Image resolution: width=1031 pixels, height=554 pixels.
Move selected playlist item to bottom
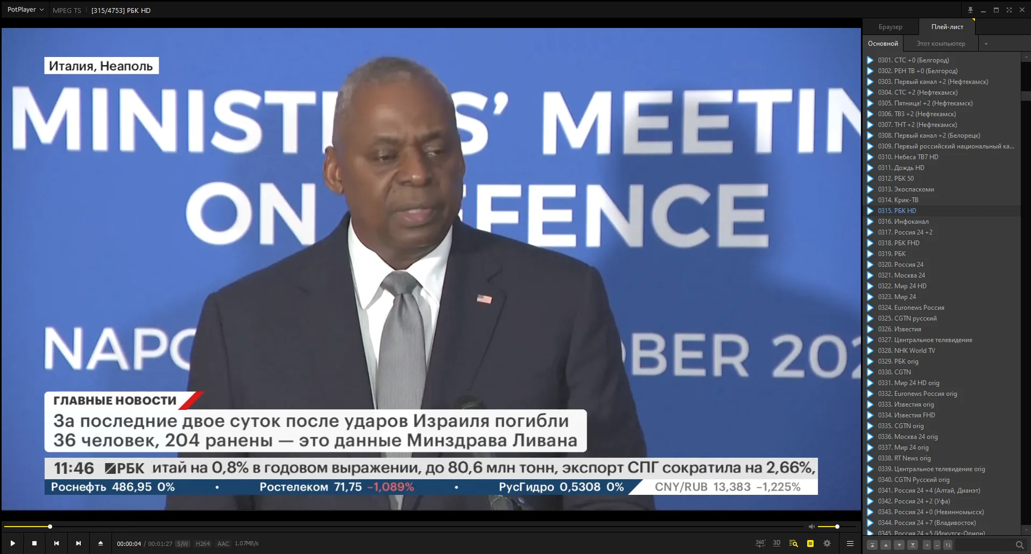913,545
